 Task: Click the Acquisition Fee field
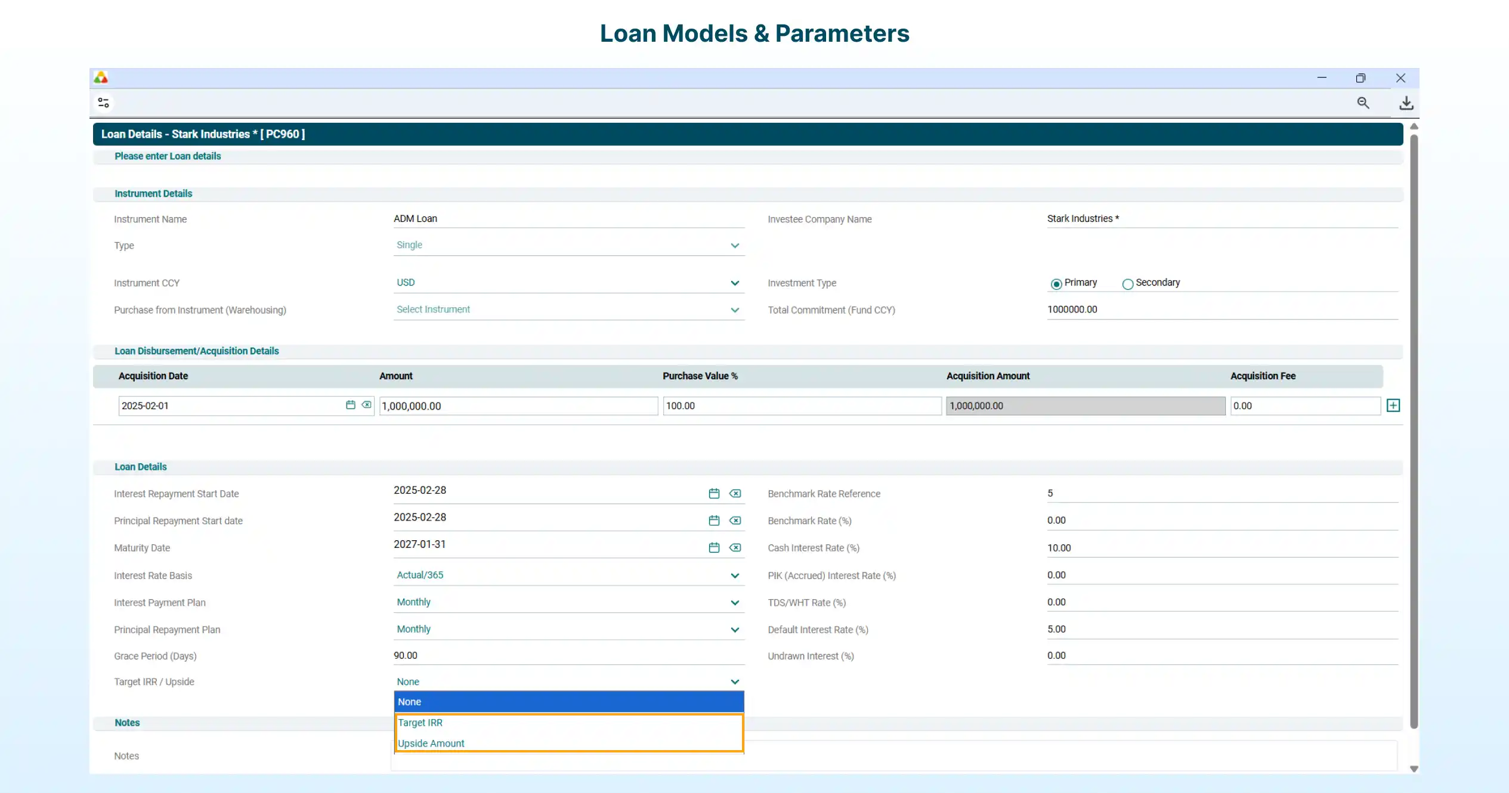(x=1305, y=406)
